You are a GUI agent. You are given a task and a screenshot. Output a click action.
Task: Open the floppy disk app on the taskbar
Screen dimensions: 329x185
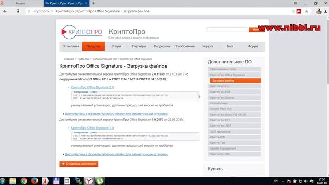[56, 181]
